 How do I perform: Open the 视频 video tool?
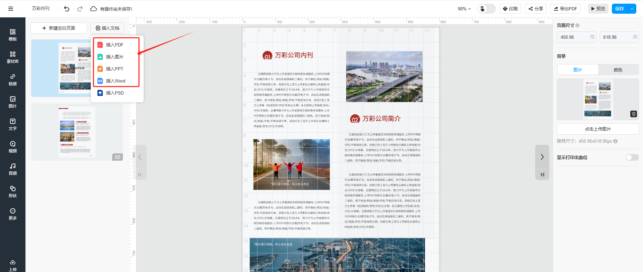point(13,147)
